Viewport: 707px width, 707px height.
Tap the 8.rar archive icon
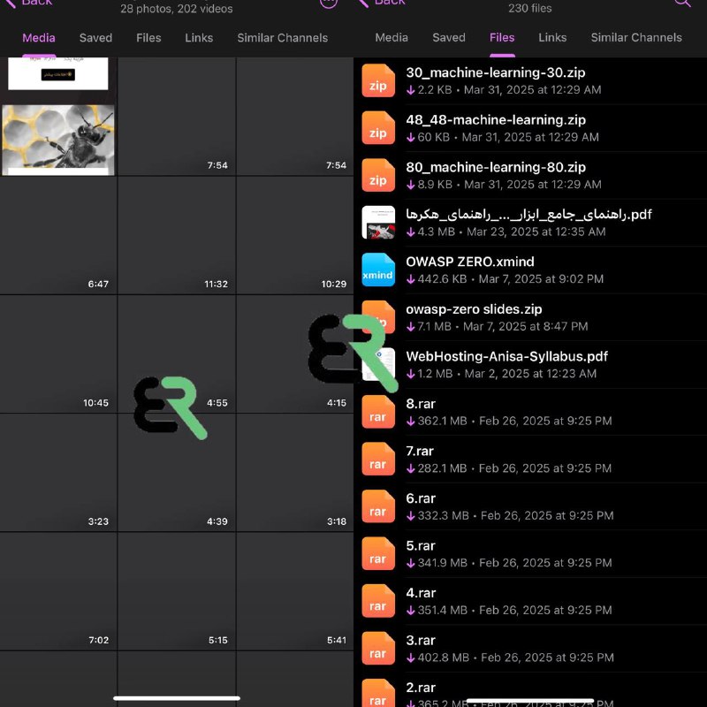[378, 412]
